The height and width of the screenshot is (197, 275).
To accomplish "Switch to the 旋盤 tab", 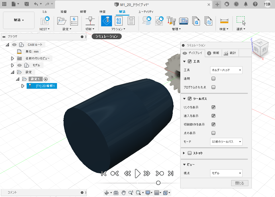I will [x=64, y=11].
